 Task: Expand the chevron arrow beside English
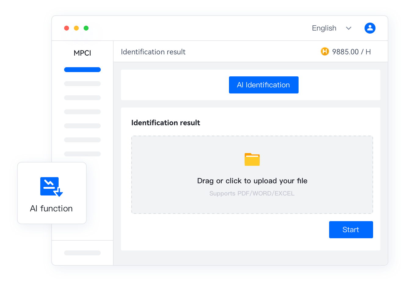(x=349, y=28)
